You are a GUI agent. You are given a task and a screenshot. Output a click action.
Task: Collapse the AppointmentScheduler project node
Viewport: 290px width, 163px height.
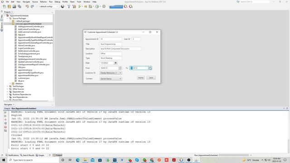coord(5,16)
